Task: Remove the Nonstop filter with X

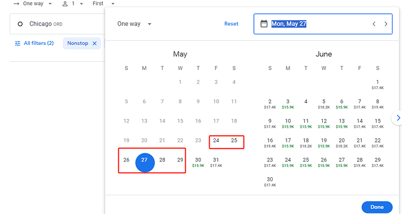Action: [x=94, y=43]
